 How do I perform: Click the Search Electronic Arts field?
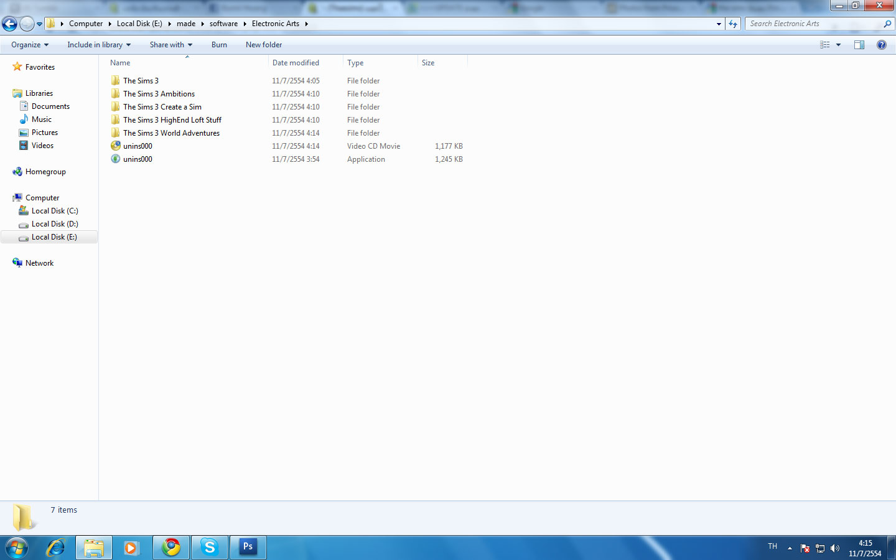(x=814, y=24)
